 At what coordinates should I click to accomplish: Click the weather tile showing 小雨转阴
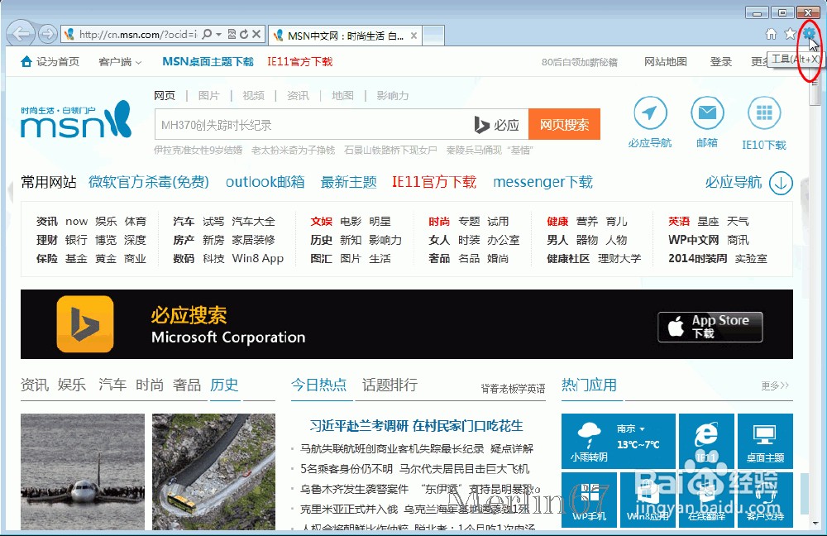tap(618, 441)
